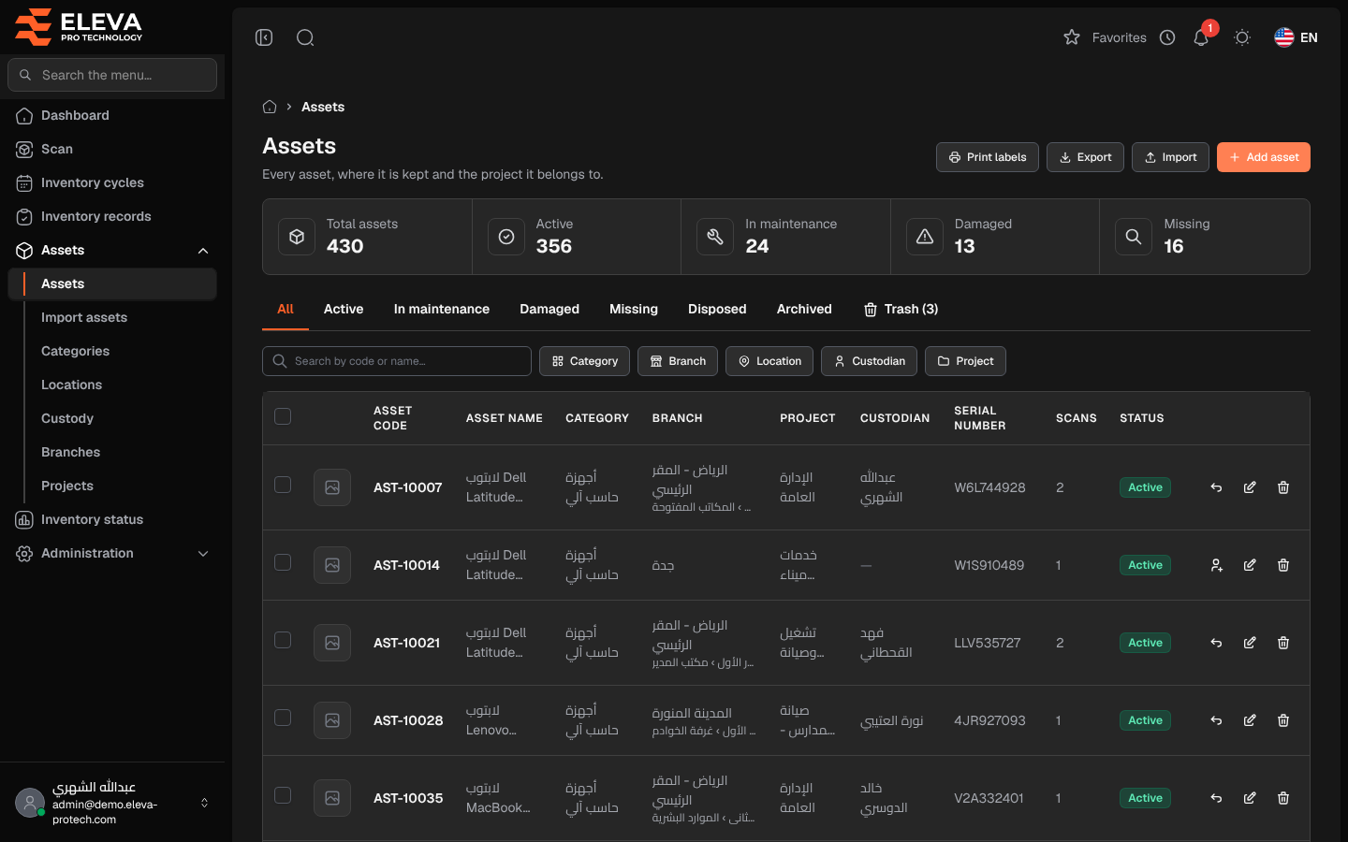Open the search magnifier in top bar
Viewport: 1348px width, 842px height.
coord(305,37)
